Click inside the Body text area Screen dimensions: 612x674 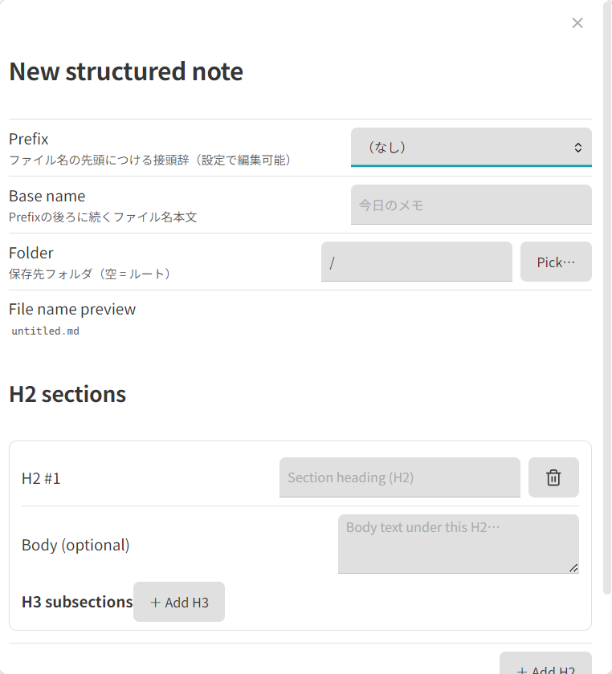click(x=459, y=544)
